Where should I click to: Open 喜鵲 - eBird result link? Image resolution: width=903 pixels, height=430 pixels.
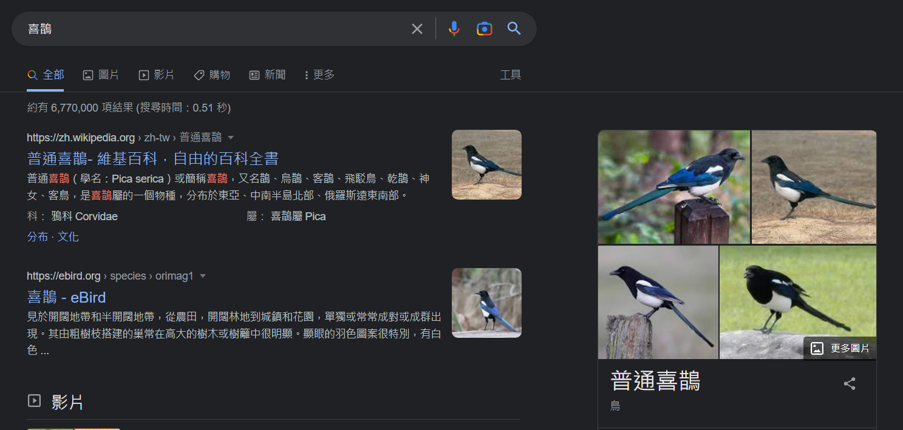(x=67, y=297)
